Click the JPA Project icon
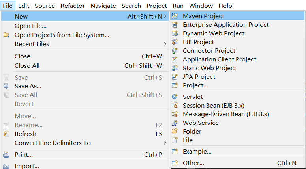Screen dimensions: 306x169 pos(175,77)
